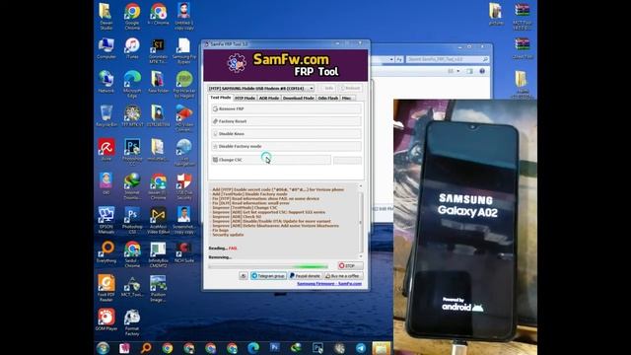Switch to the Misc tab
Viewport: 631px width, 355px height.
point(347,98)
